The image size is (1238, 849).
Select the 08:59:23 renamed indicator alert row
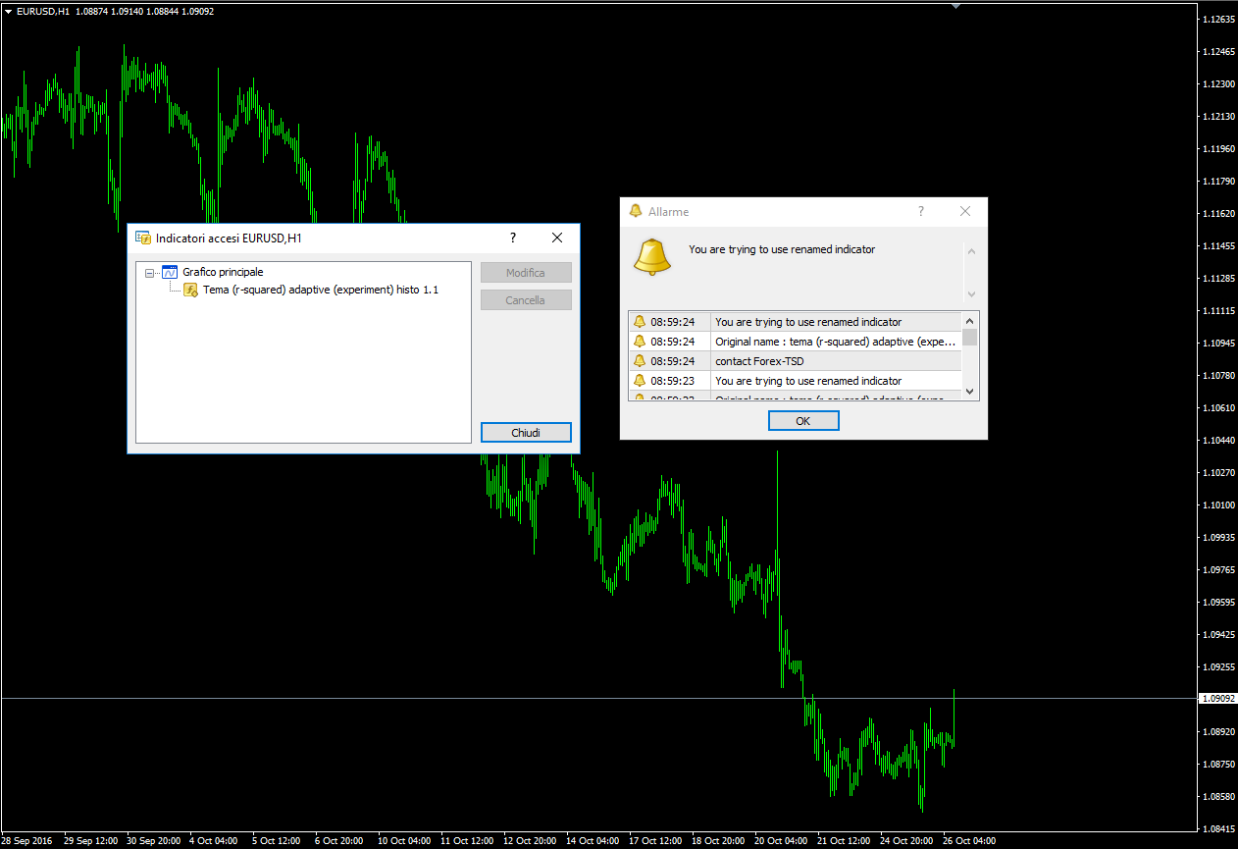pyautogui.click(x=796, y=381)
